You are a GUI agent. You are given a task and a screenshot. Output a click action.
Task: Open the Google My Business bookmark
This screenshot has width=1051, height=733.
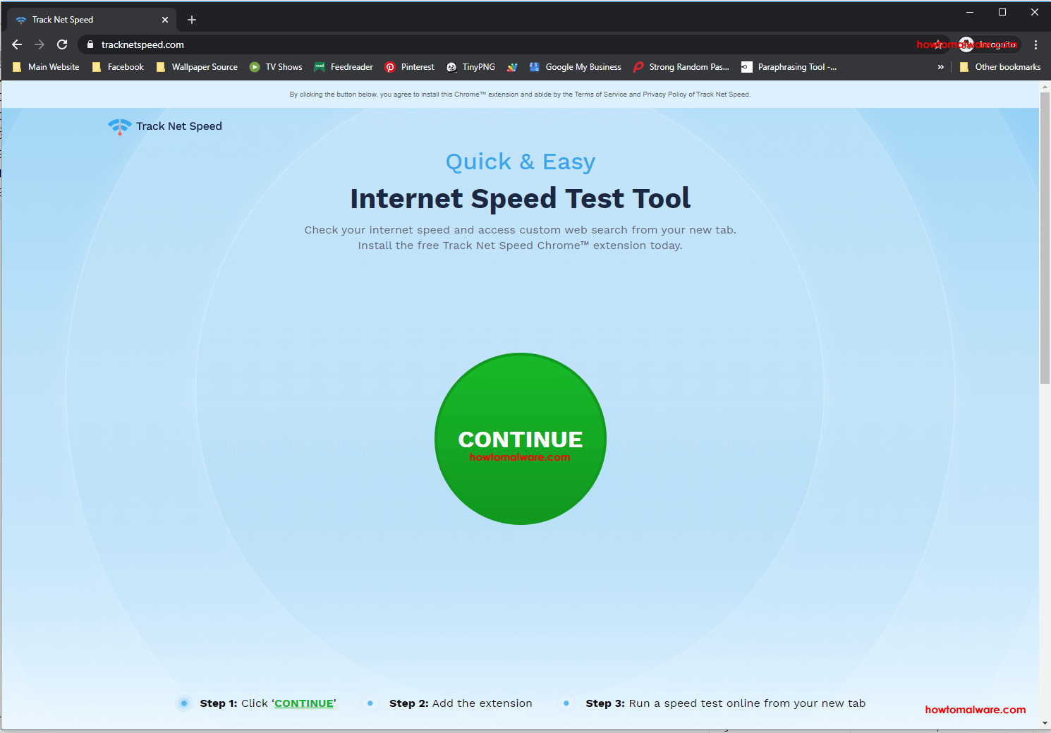[575, 67]
